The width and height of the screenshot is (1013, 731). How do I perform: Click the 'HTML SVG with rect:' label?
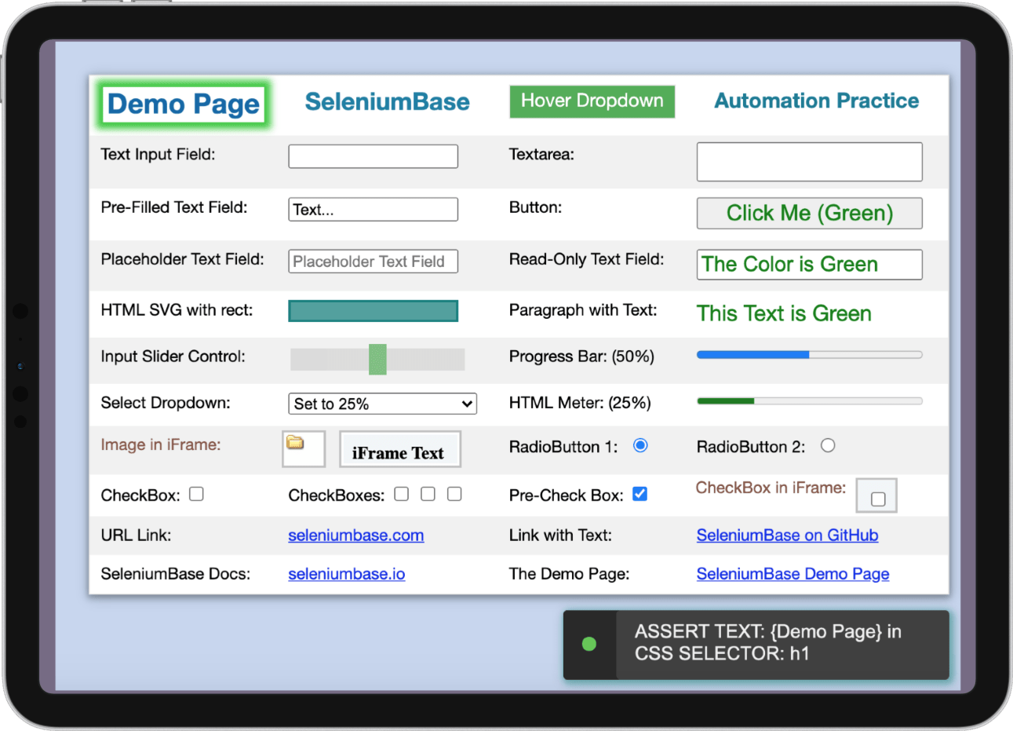(177, 310)
